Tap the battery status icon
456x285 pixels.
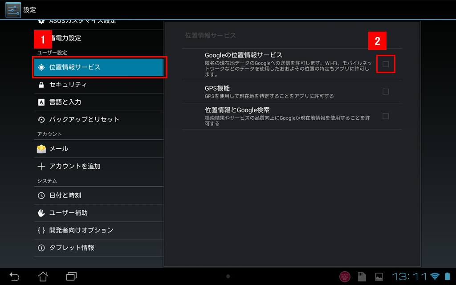tap(448, 276)
